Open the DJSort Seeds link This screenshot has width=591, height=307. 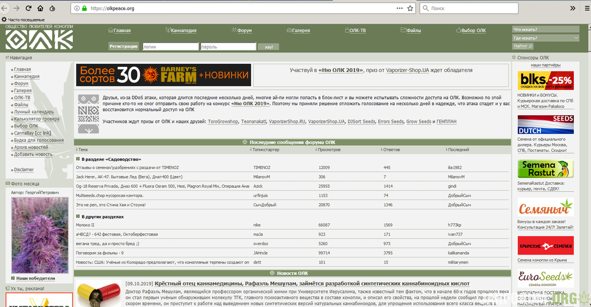(x=362, y=122)
